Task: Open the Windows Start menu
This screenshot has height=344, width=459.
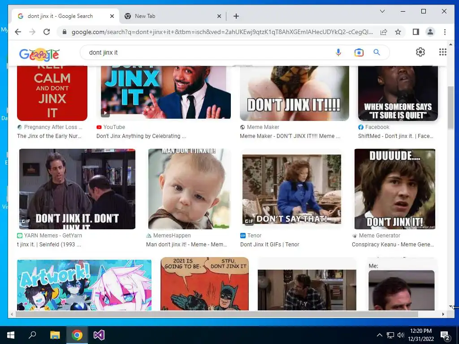Action: click(x=11, y=335)
